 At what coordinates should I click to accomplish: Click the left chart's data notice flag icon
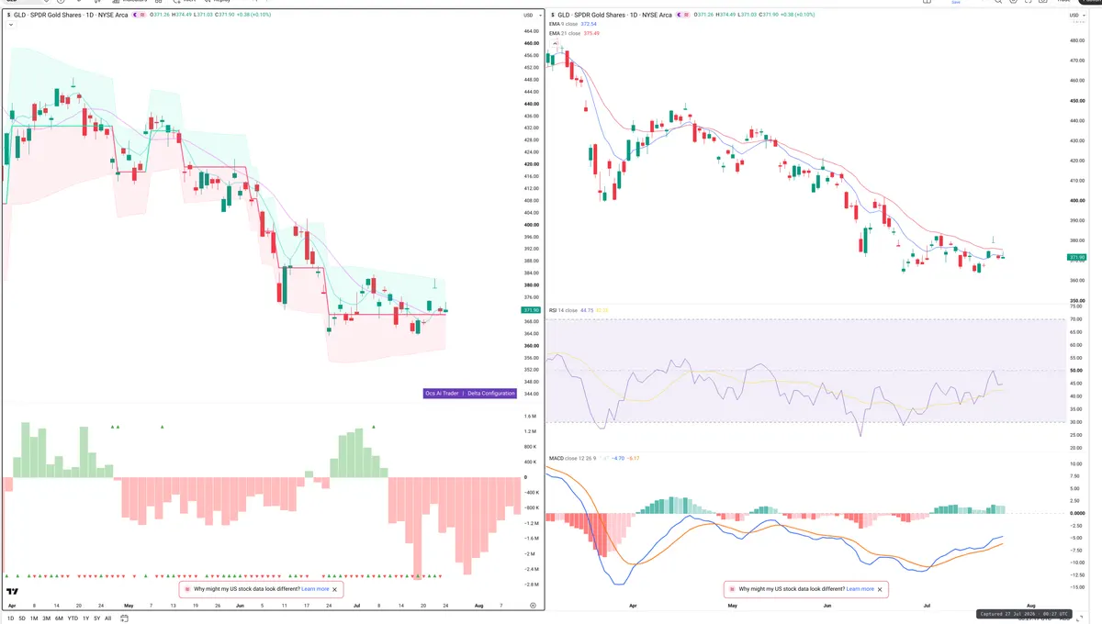pos(187,589)
